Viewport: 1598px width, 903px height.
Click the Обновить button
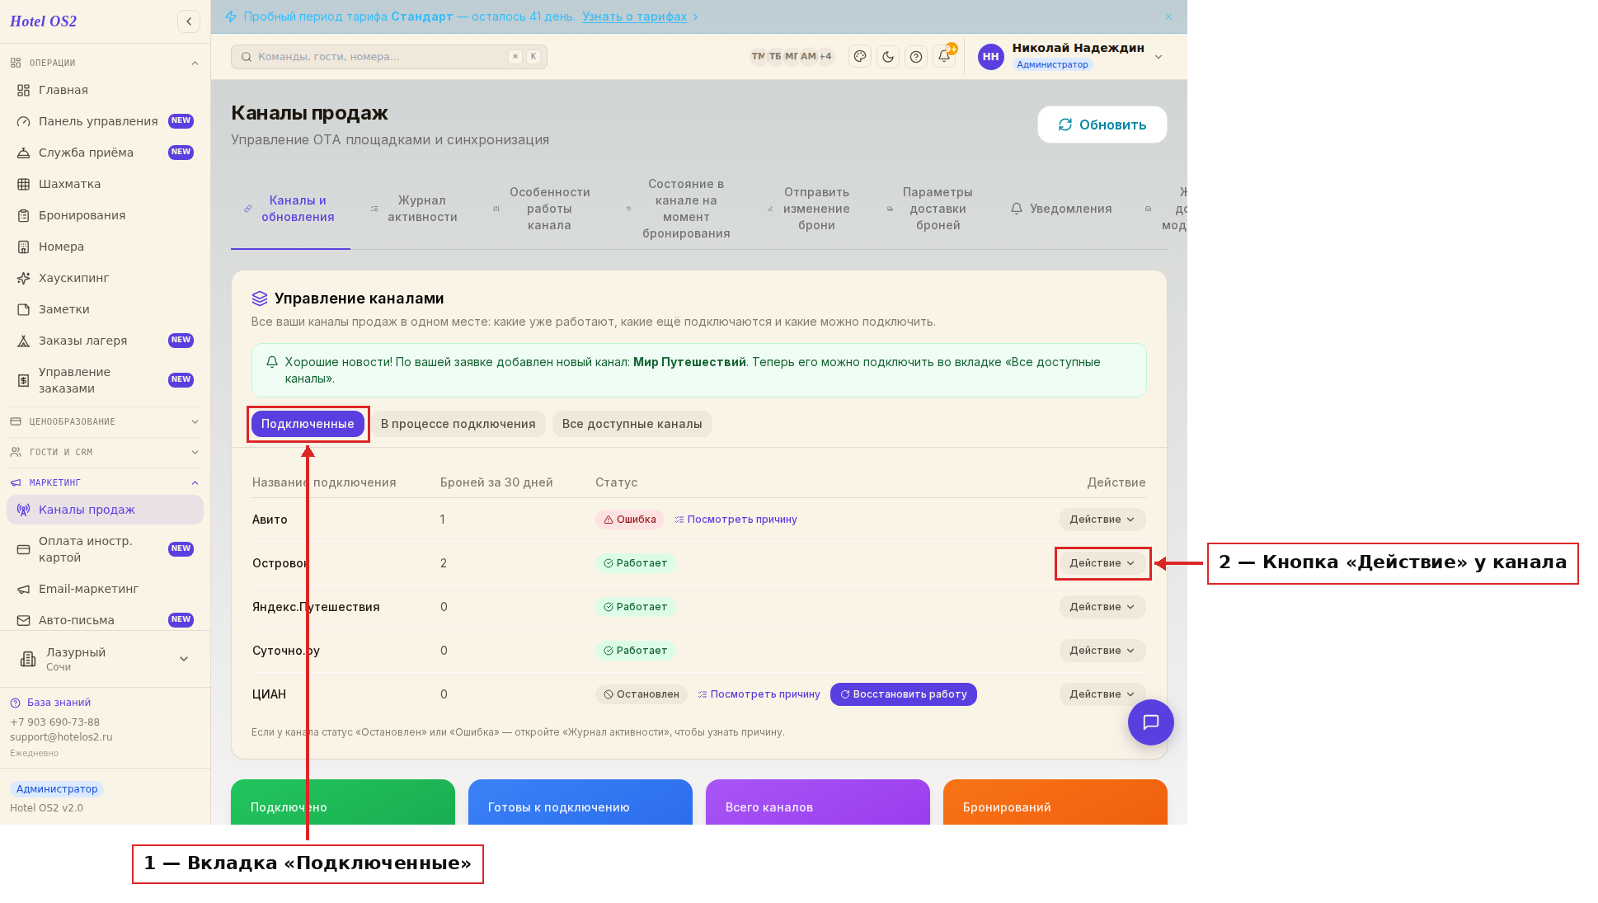coord(1102,125)
